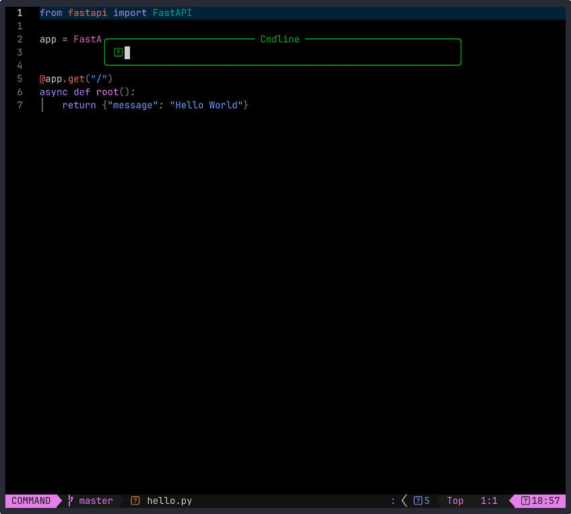This screenshot has height=514, width=571.
Task: Click the 'get' method call
Action: 77,79
